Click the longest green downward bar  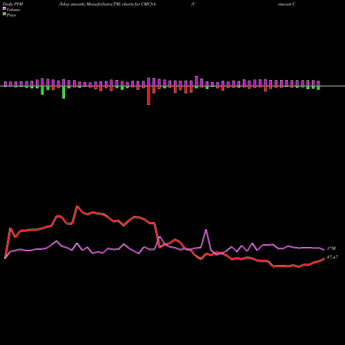click(63, 92)
